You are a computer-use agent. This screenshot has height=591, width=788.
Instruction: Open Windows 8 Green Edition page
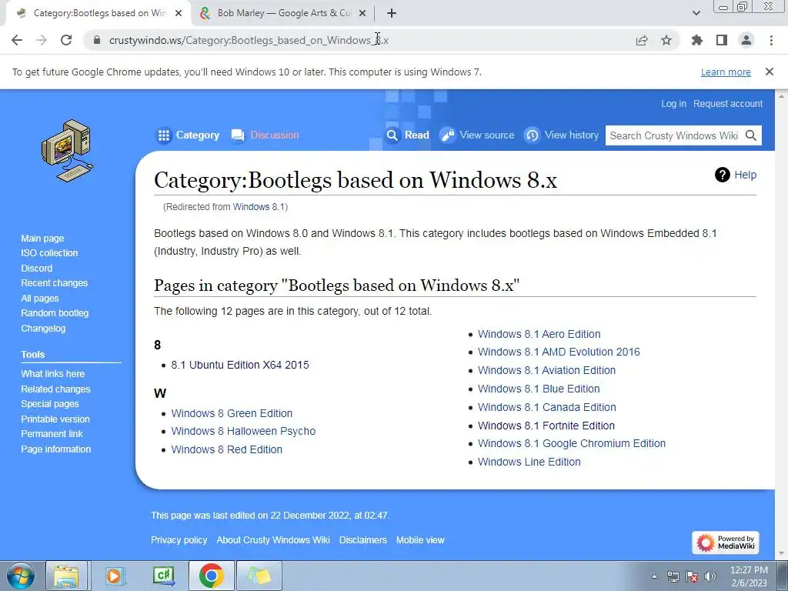point(232,413)
